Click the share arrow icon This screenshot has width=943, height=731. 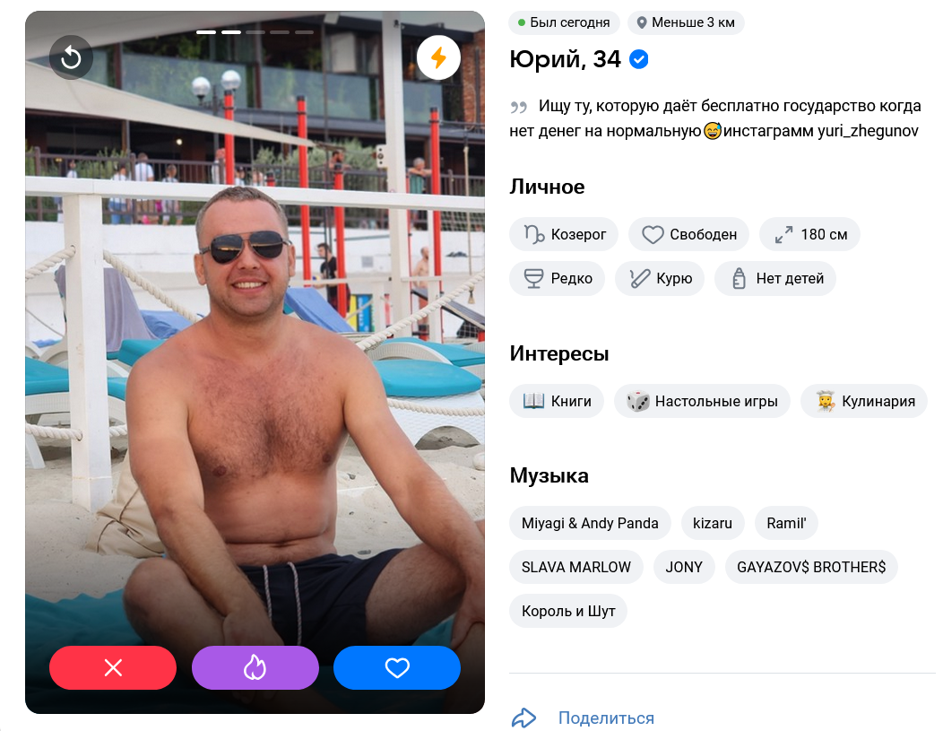(x=523, y=718)
